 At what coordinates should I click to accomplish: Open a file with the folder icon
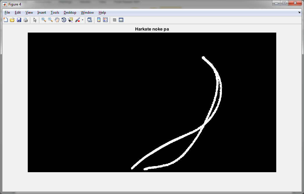[x=12, y=20]
